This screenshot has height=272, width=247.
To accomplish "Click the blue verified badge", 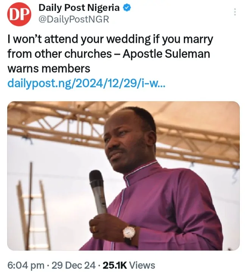I will coord(127,8).
